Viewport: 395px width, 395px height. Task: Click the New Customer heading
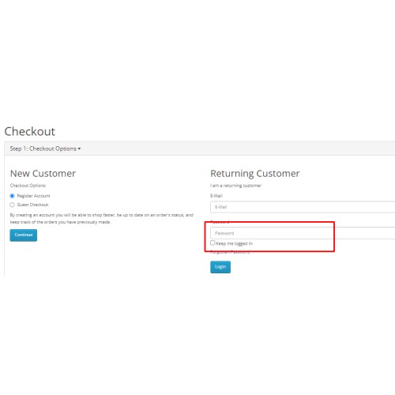(x=43, y=174)
